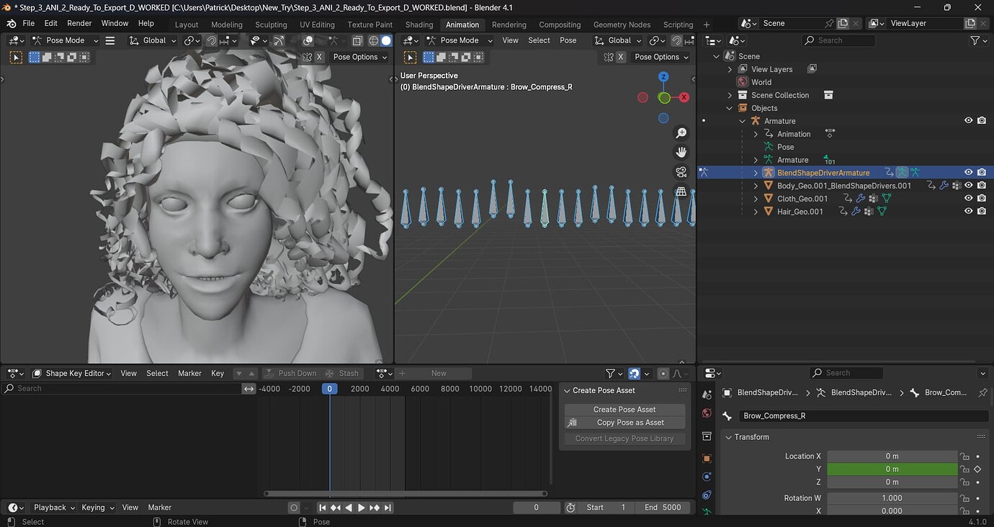Click the wrench modifier icon beside Cloth_Geo.001
This screenshot has height=527, width=994.
861,198
